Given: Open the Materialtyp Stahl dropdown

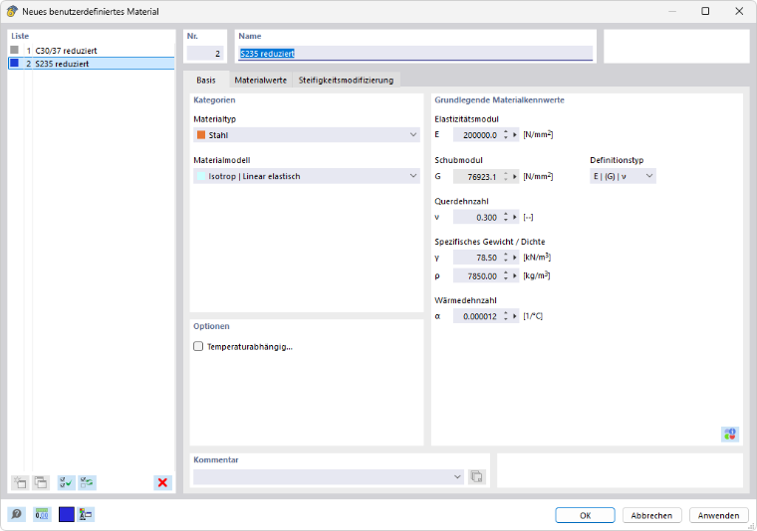Looking at the screenshot, I should [307, 135].
